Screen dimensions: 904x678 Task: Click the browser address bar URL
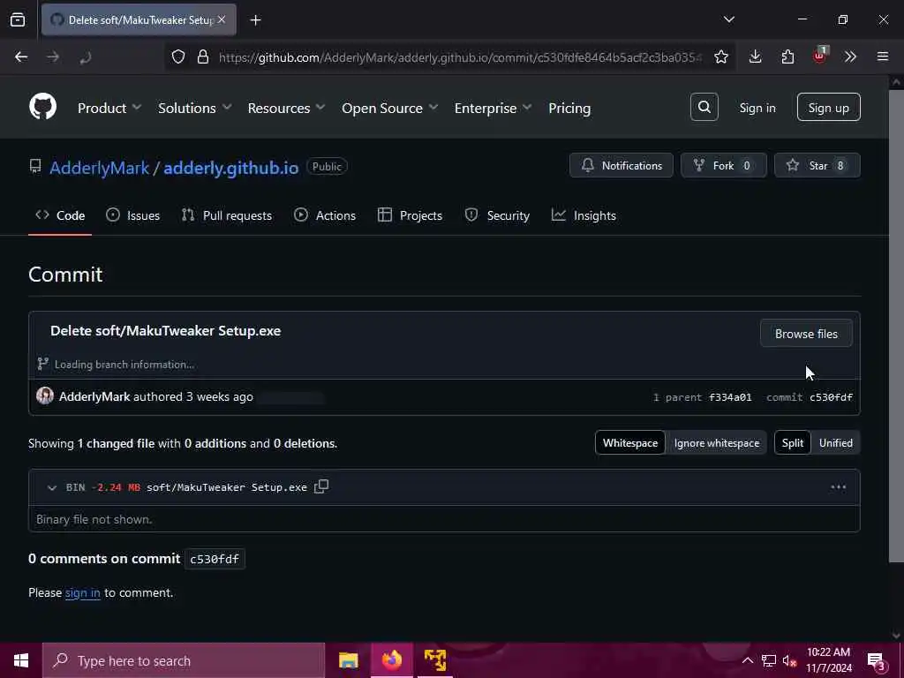pyautogui.click(x=460, y=57)
